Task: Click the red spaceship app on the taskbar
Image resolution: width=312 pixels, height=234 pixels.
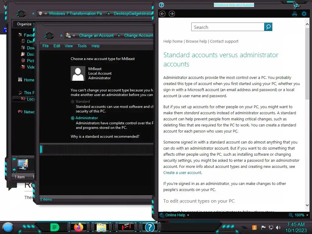Action: (x=126, y=227)
